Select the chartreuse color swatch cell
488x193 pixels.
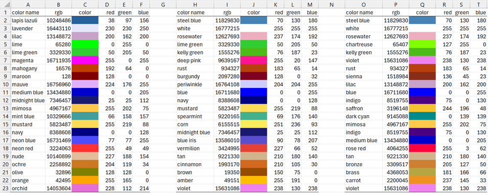(x=422, y=44)
